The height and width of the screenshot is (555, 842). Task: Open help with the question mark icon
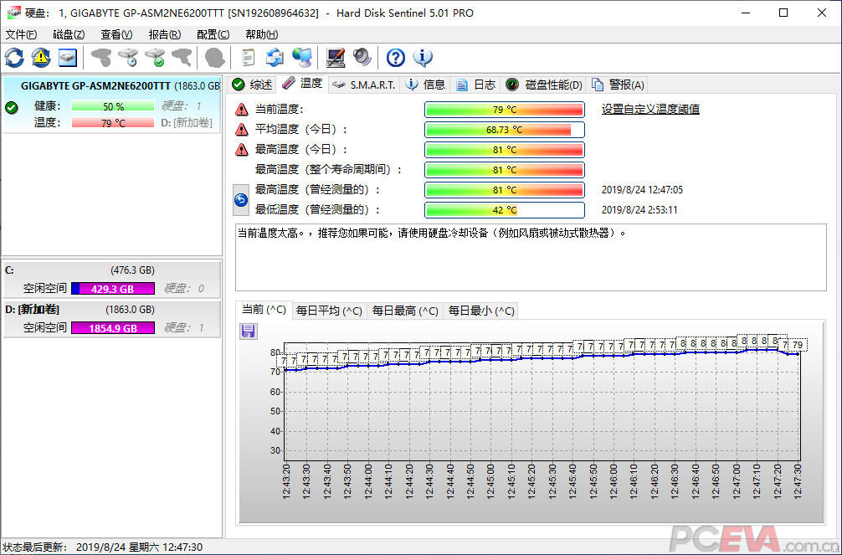396,58
